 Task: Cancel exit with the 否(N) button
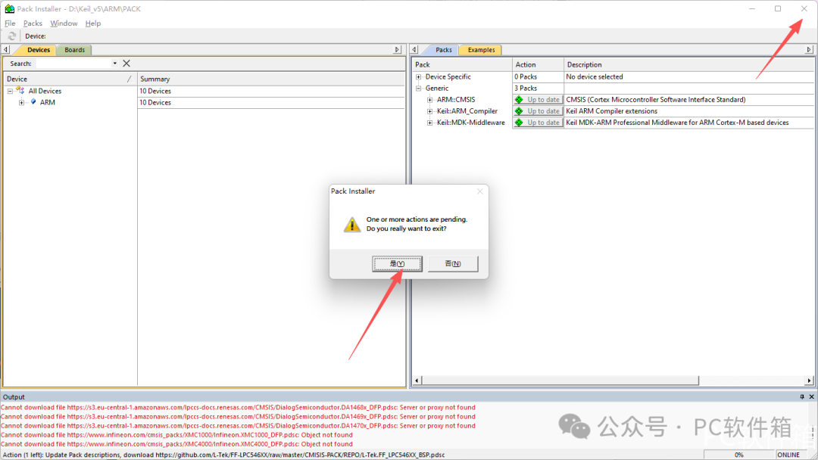tap(453, 263)
